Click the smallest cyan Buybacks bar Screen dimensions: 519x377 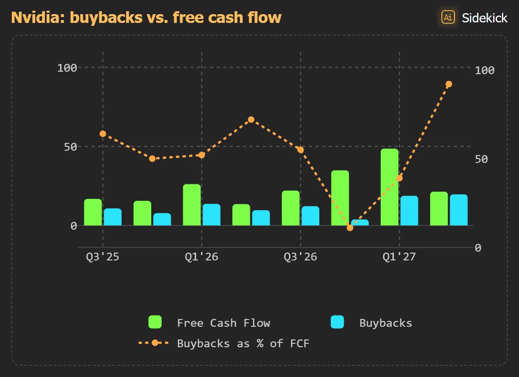click(x=360, y=222)
